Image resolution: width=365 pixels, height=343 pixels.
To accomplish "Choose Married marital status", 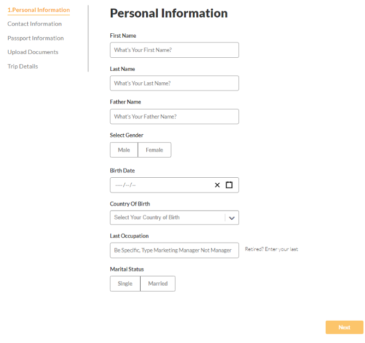I will (x=158, y=284).
